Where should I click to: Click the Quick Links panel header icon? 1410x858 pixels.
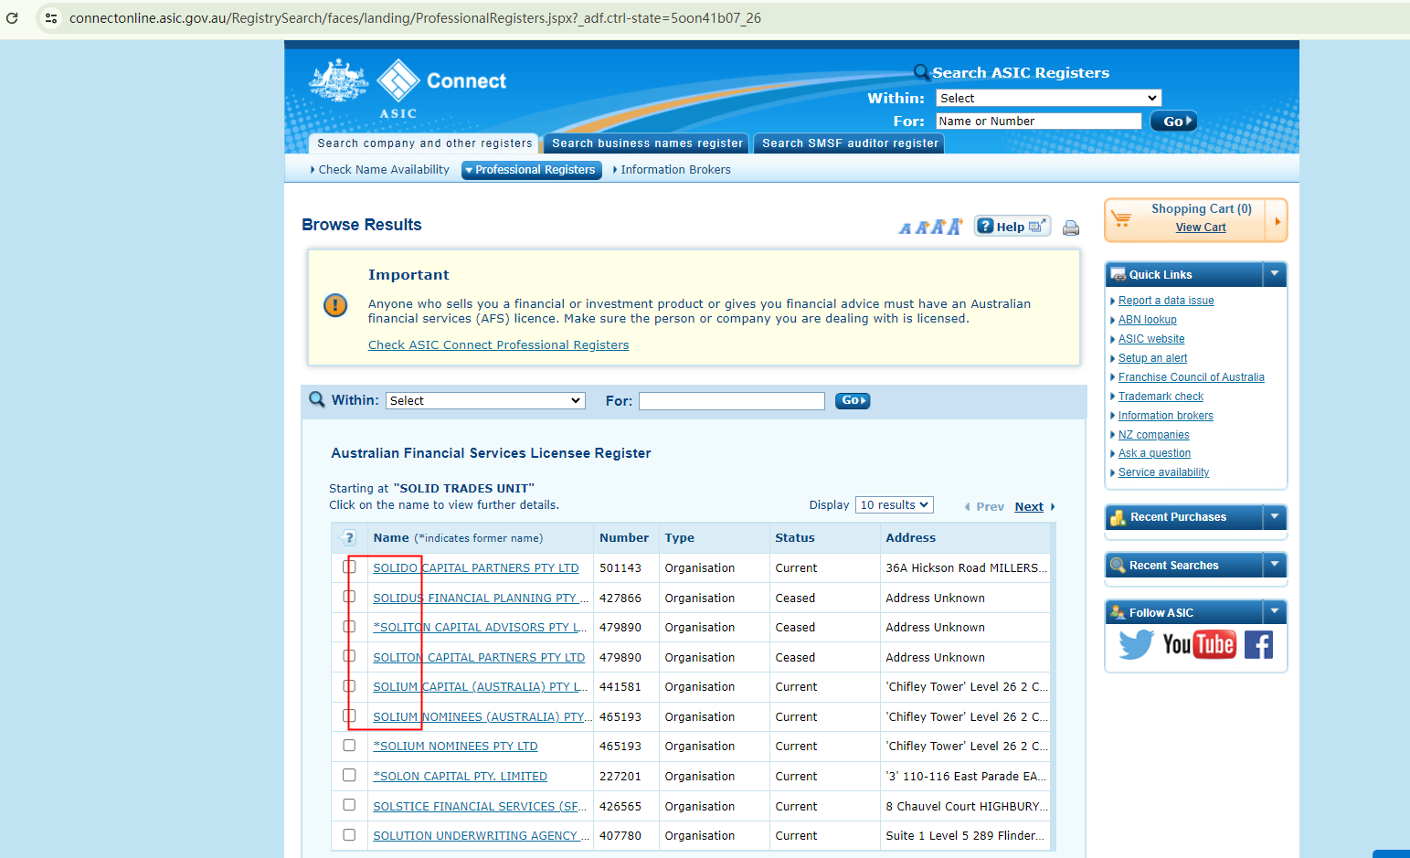click(x=1118, y=274)
